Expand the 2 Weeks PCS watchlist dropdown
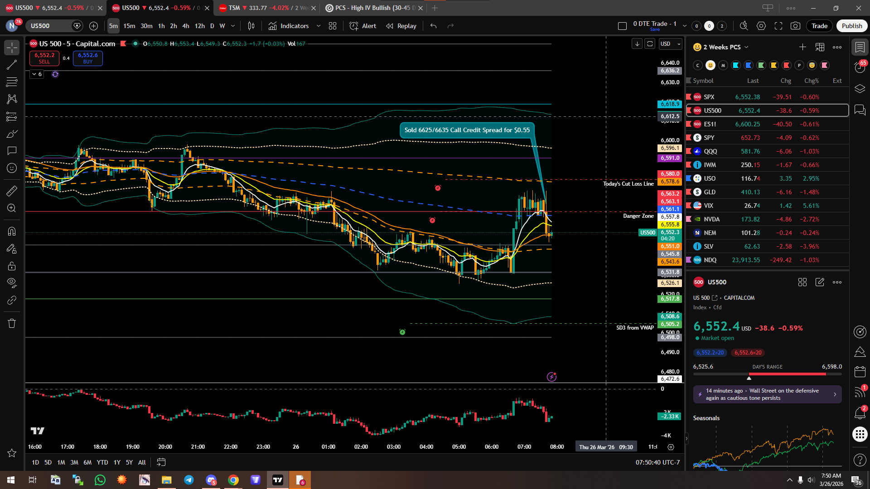This screenshot has width=870, height=489. [x=746, y=47]
